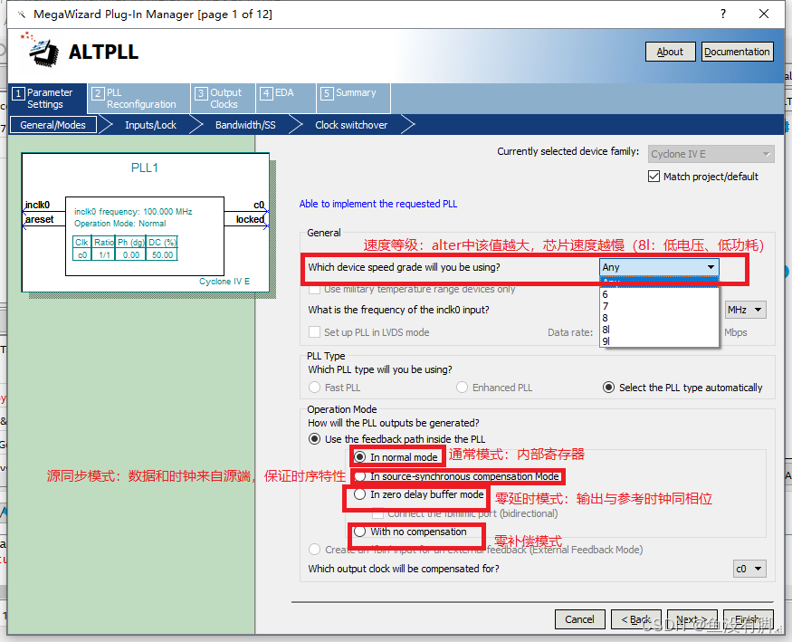Click the inclk0 port label in diagram

pos(37,205)
